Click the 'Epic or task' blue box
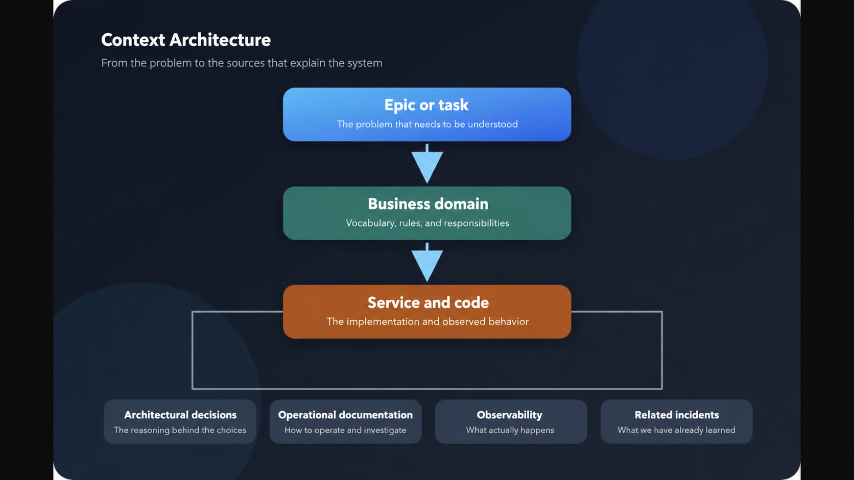854x480 pixels. coord(427,114)
